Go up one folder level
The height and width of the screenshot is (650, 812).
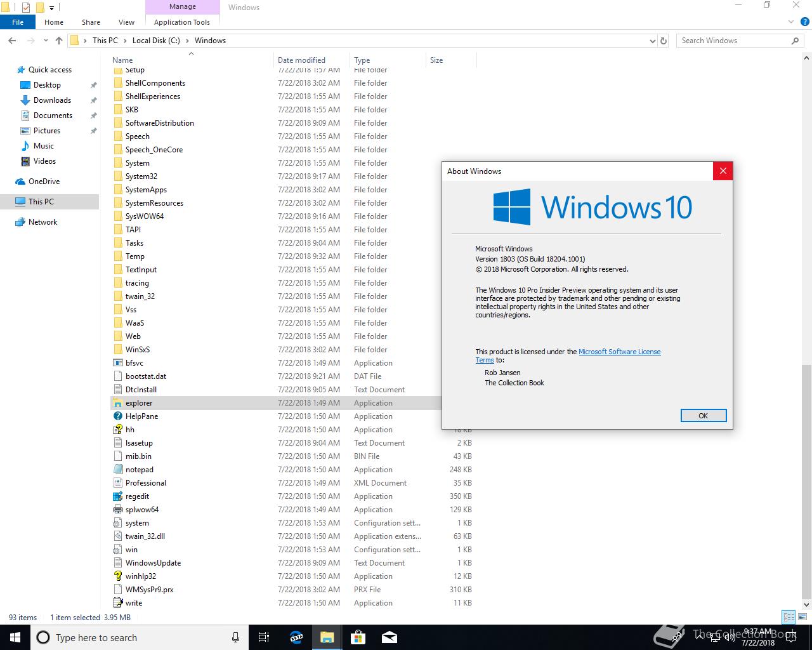tap(59, 41)
